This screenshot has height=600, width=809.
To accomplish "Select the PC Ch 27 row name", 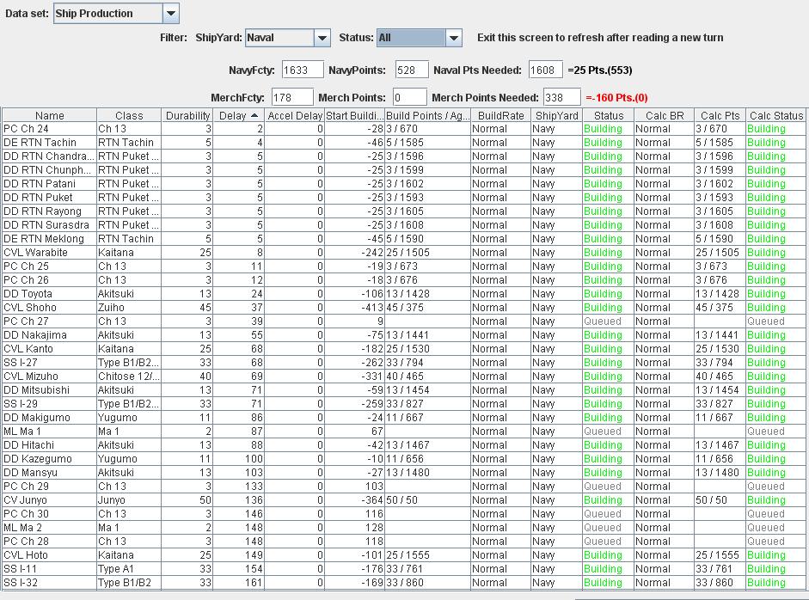I will 26,321.
